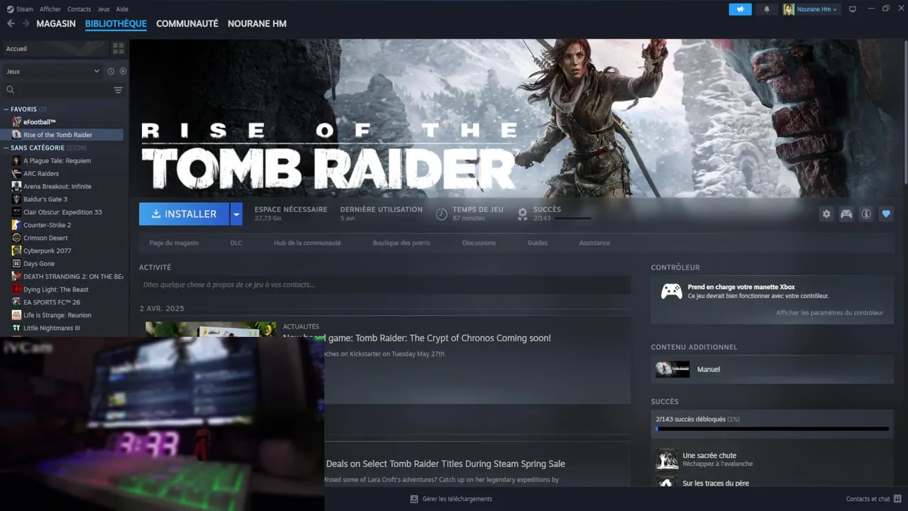
Task: Open the Manuel additional content thumbnail
Action: (672, 369)
